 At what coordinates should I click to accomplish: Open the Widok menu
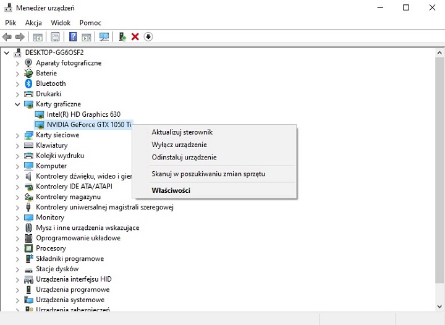(61, 23)
